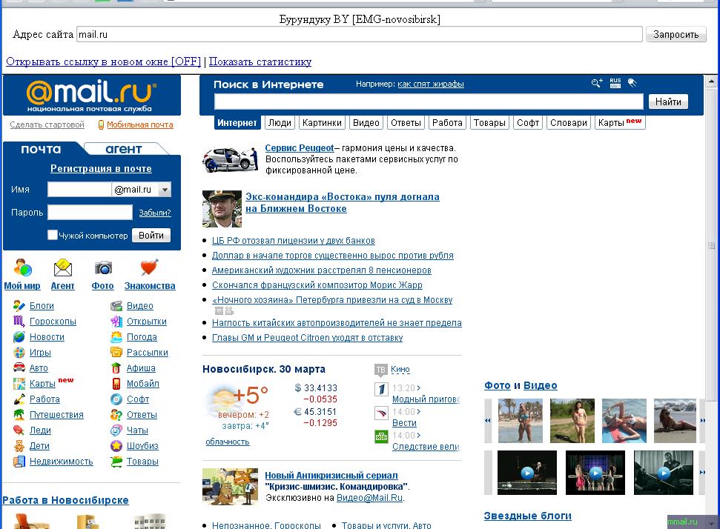Click the page scrollbar up arrow
The width and height of the screenshot is (720, 529).
point(711,81)
